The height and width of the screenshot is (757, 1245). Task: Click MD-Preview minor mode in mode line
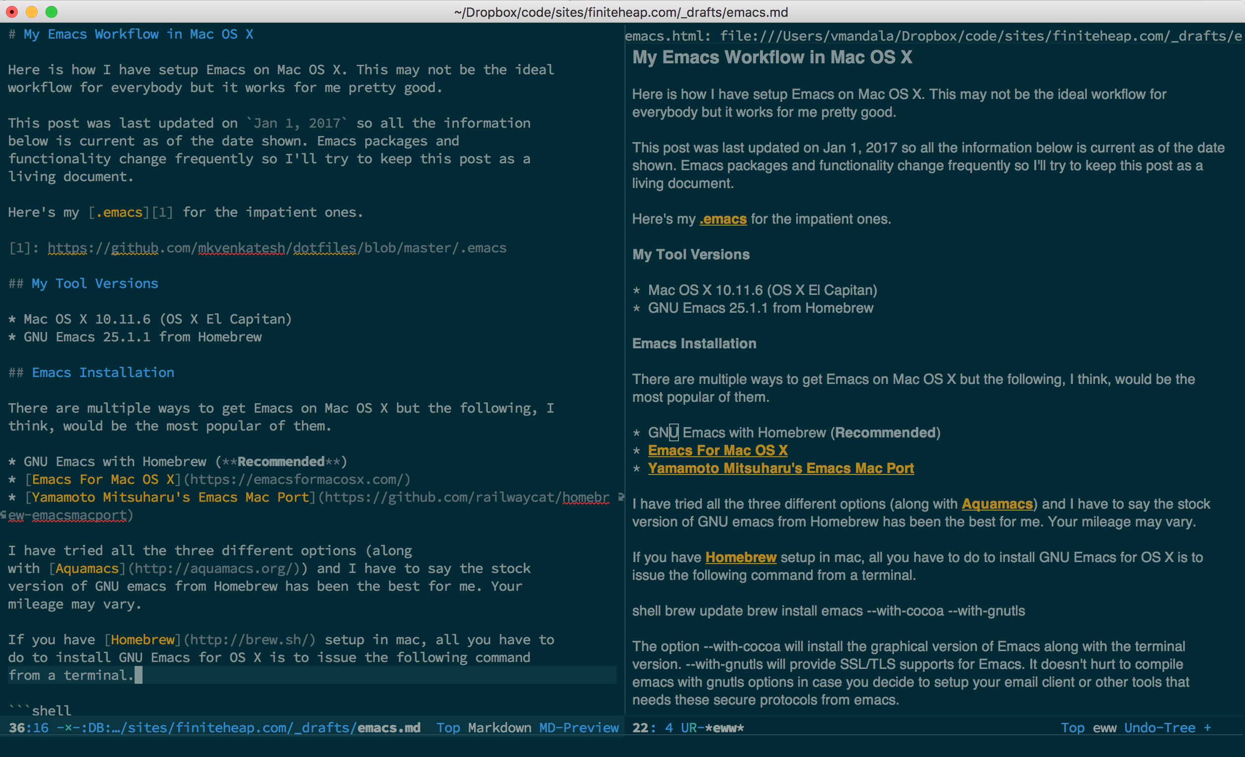tap(579, 728)
